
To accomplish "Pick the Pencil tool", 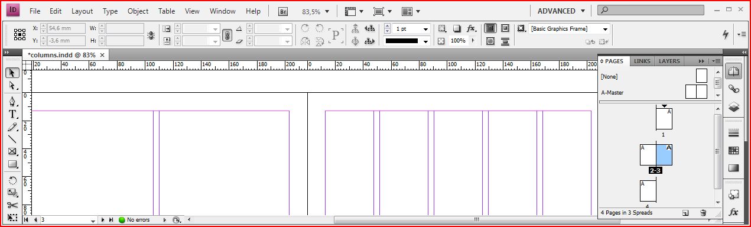I will (x=12, y=127).
